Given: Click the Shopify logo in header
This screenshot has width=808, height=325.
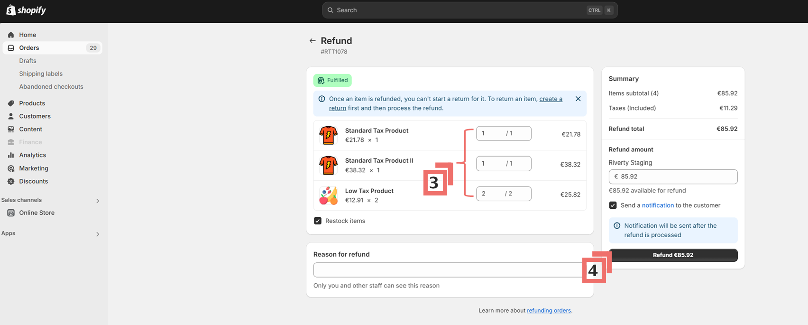Looking at the screenshot, I should click(26, 10).
